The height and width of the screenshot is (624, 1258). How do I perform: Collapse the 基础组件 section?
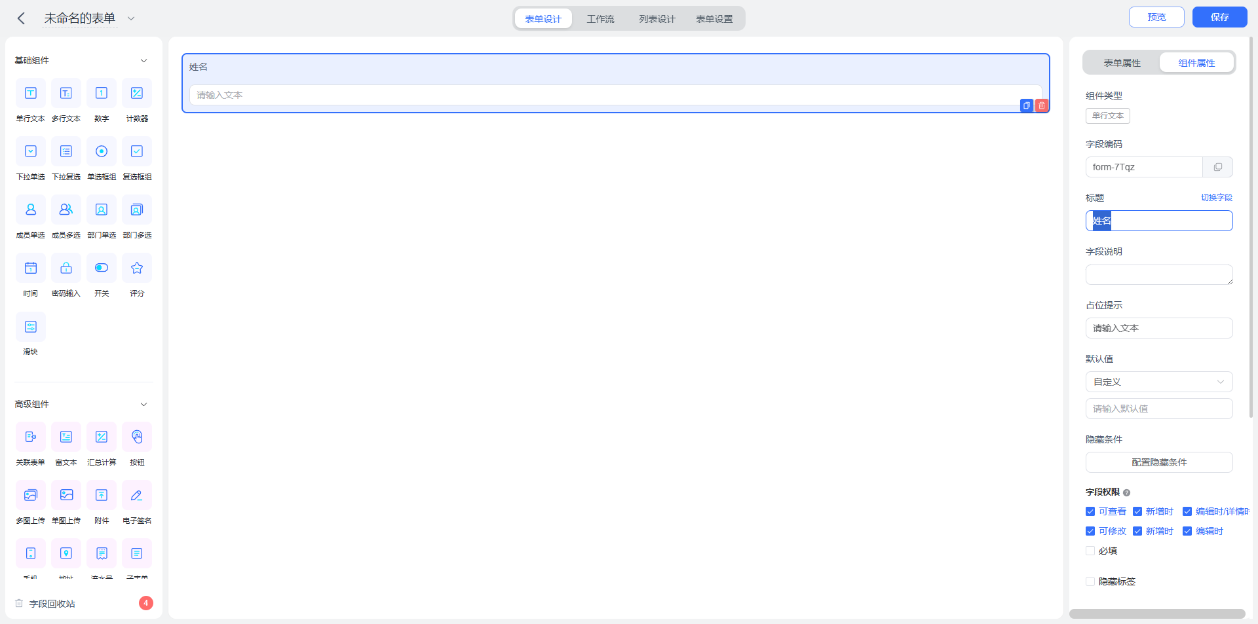click(x=143, y=60)
